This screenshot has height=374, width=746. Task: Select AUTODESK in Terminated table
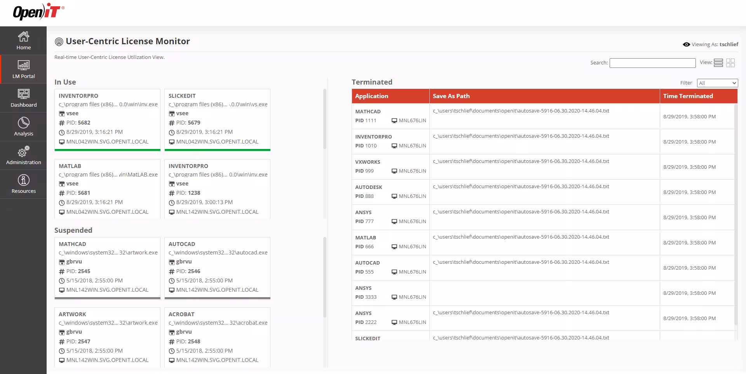point(369,187)
